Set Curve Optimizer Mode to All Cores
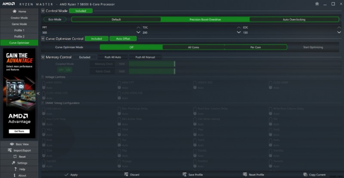 point(193,47)
